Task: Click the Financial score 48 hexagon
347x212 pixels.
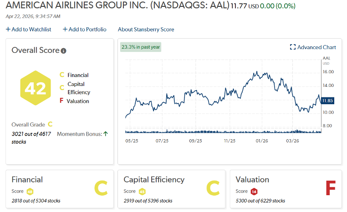Action: pyautogui.click(x=30, y=192)
